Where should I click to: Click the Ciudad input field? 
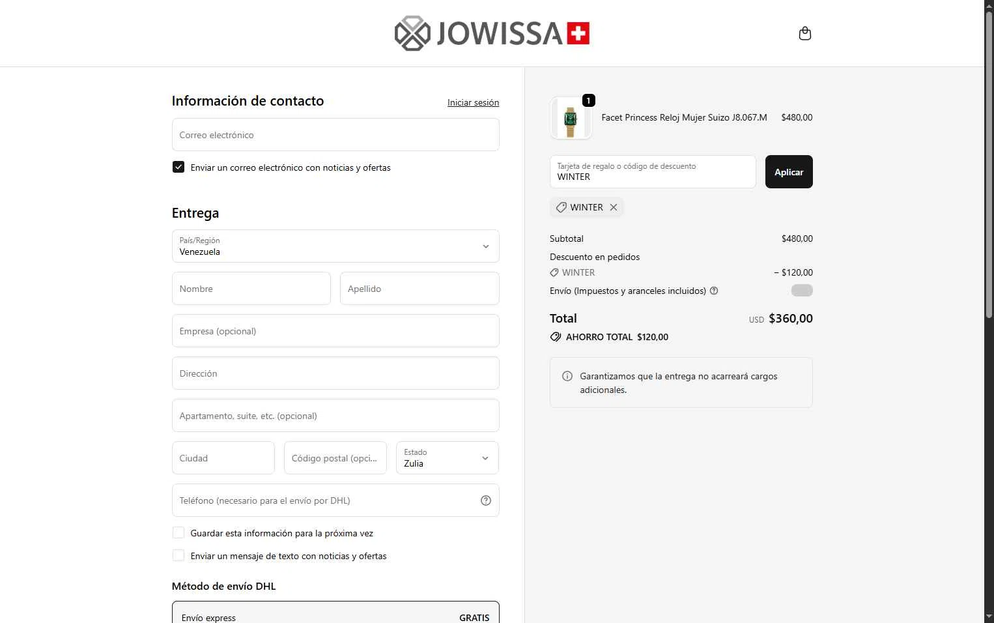pyautogui.click(x=223, y=457)
